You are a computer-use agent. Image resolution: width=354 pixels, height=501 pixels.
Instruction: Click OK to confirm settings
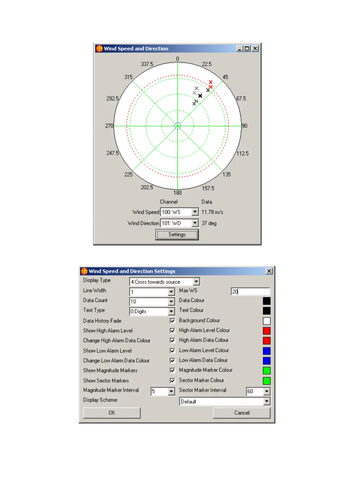click(112, 413)
